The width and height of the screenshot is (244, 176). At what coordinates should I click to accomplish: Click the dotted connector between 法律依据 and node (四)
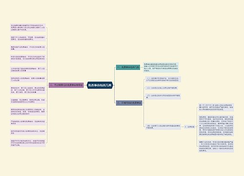click(x=183, y=127)
